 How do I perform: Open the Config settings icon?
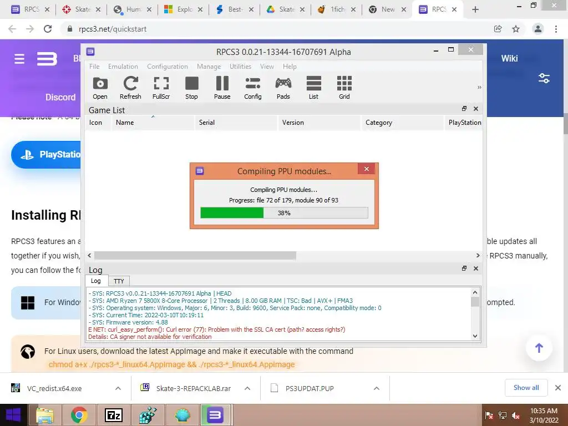click(253, 88)
